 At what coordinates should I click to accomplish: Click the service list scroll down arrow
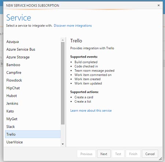coord(63,144)
